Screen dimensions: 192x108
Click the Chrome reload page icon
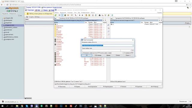point(7,5)
